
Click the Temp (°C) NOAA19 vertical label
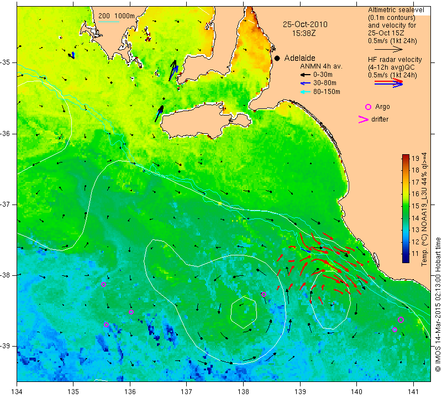pos(424,210)
